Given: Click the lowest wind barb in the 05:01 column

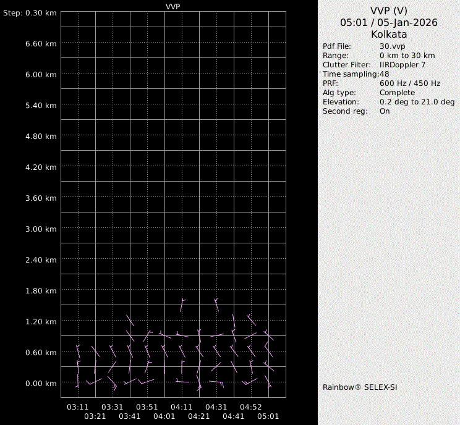Looking at the screenshot, I should point(268,382).
